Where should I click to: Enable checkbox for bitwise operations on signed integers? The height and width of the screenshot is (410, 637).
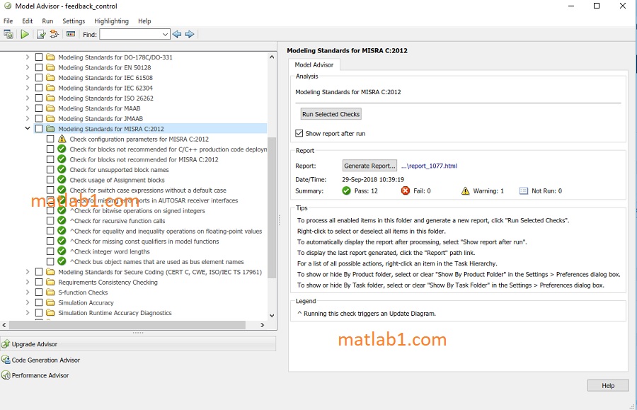click(50, 210)
